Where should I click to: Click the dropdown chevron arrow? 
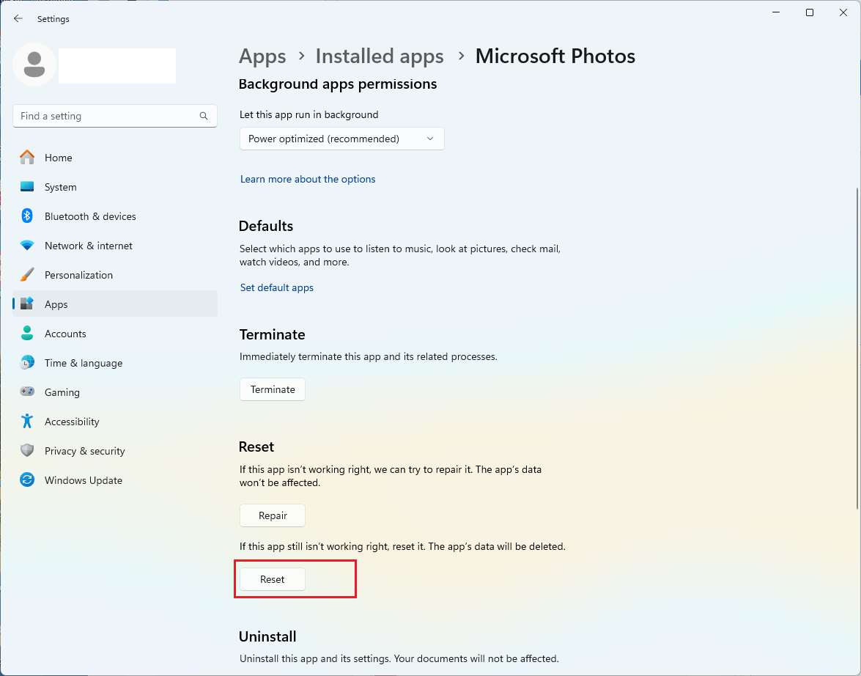pyautogui.click(x=430, y=139)
